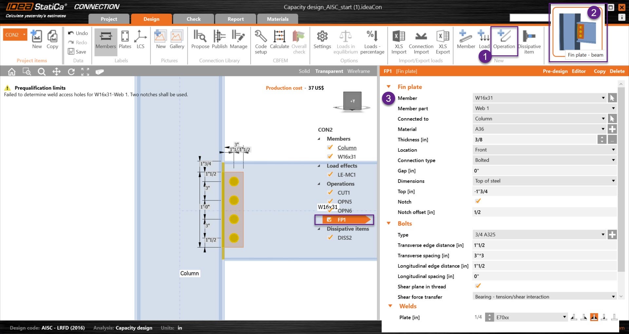The height and width of the screenshot is (334, 629).
Task: Switch to the Check tab
Action: point(193,19)
